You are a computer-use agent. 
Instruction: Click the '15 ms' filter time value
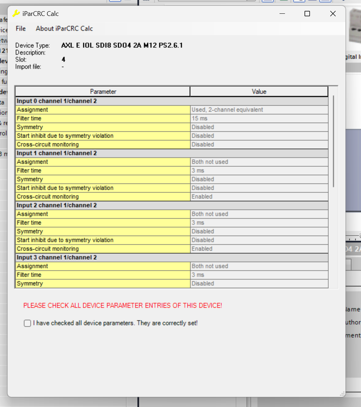(259, 118)
